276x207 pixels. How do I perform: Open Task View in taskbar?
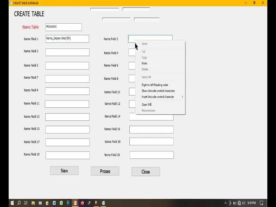(x=26, y=203)
